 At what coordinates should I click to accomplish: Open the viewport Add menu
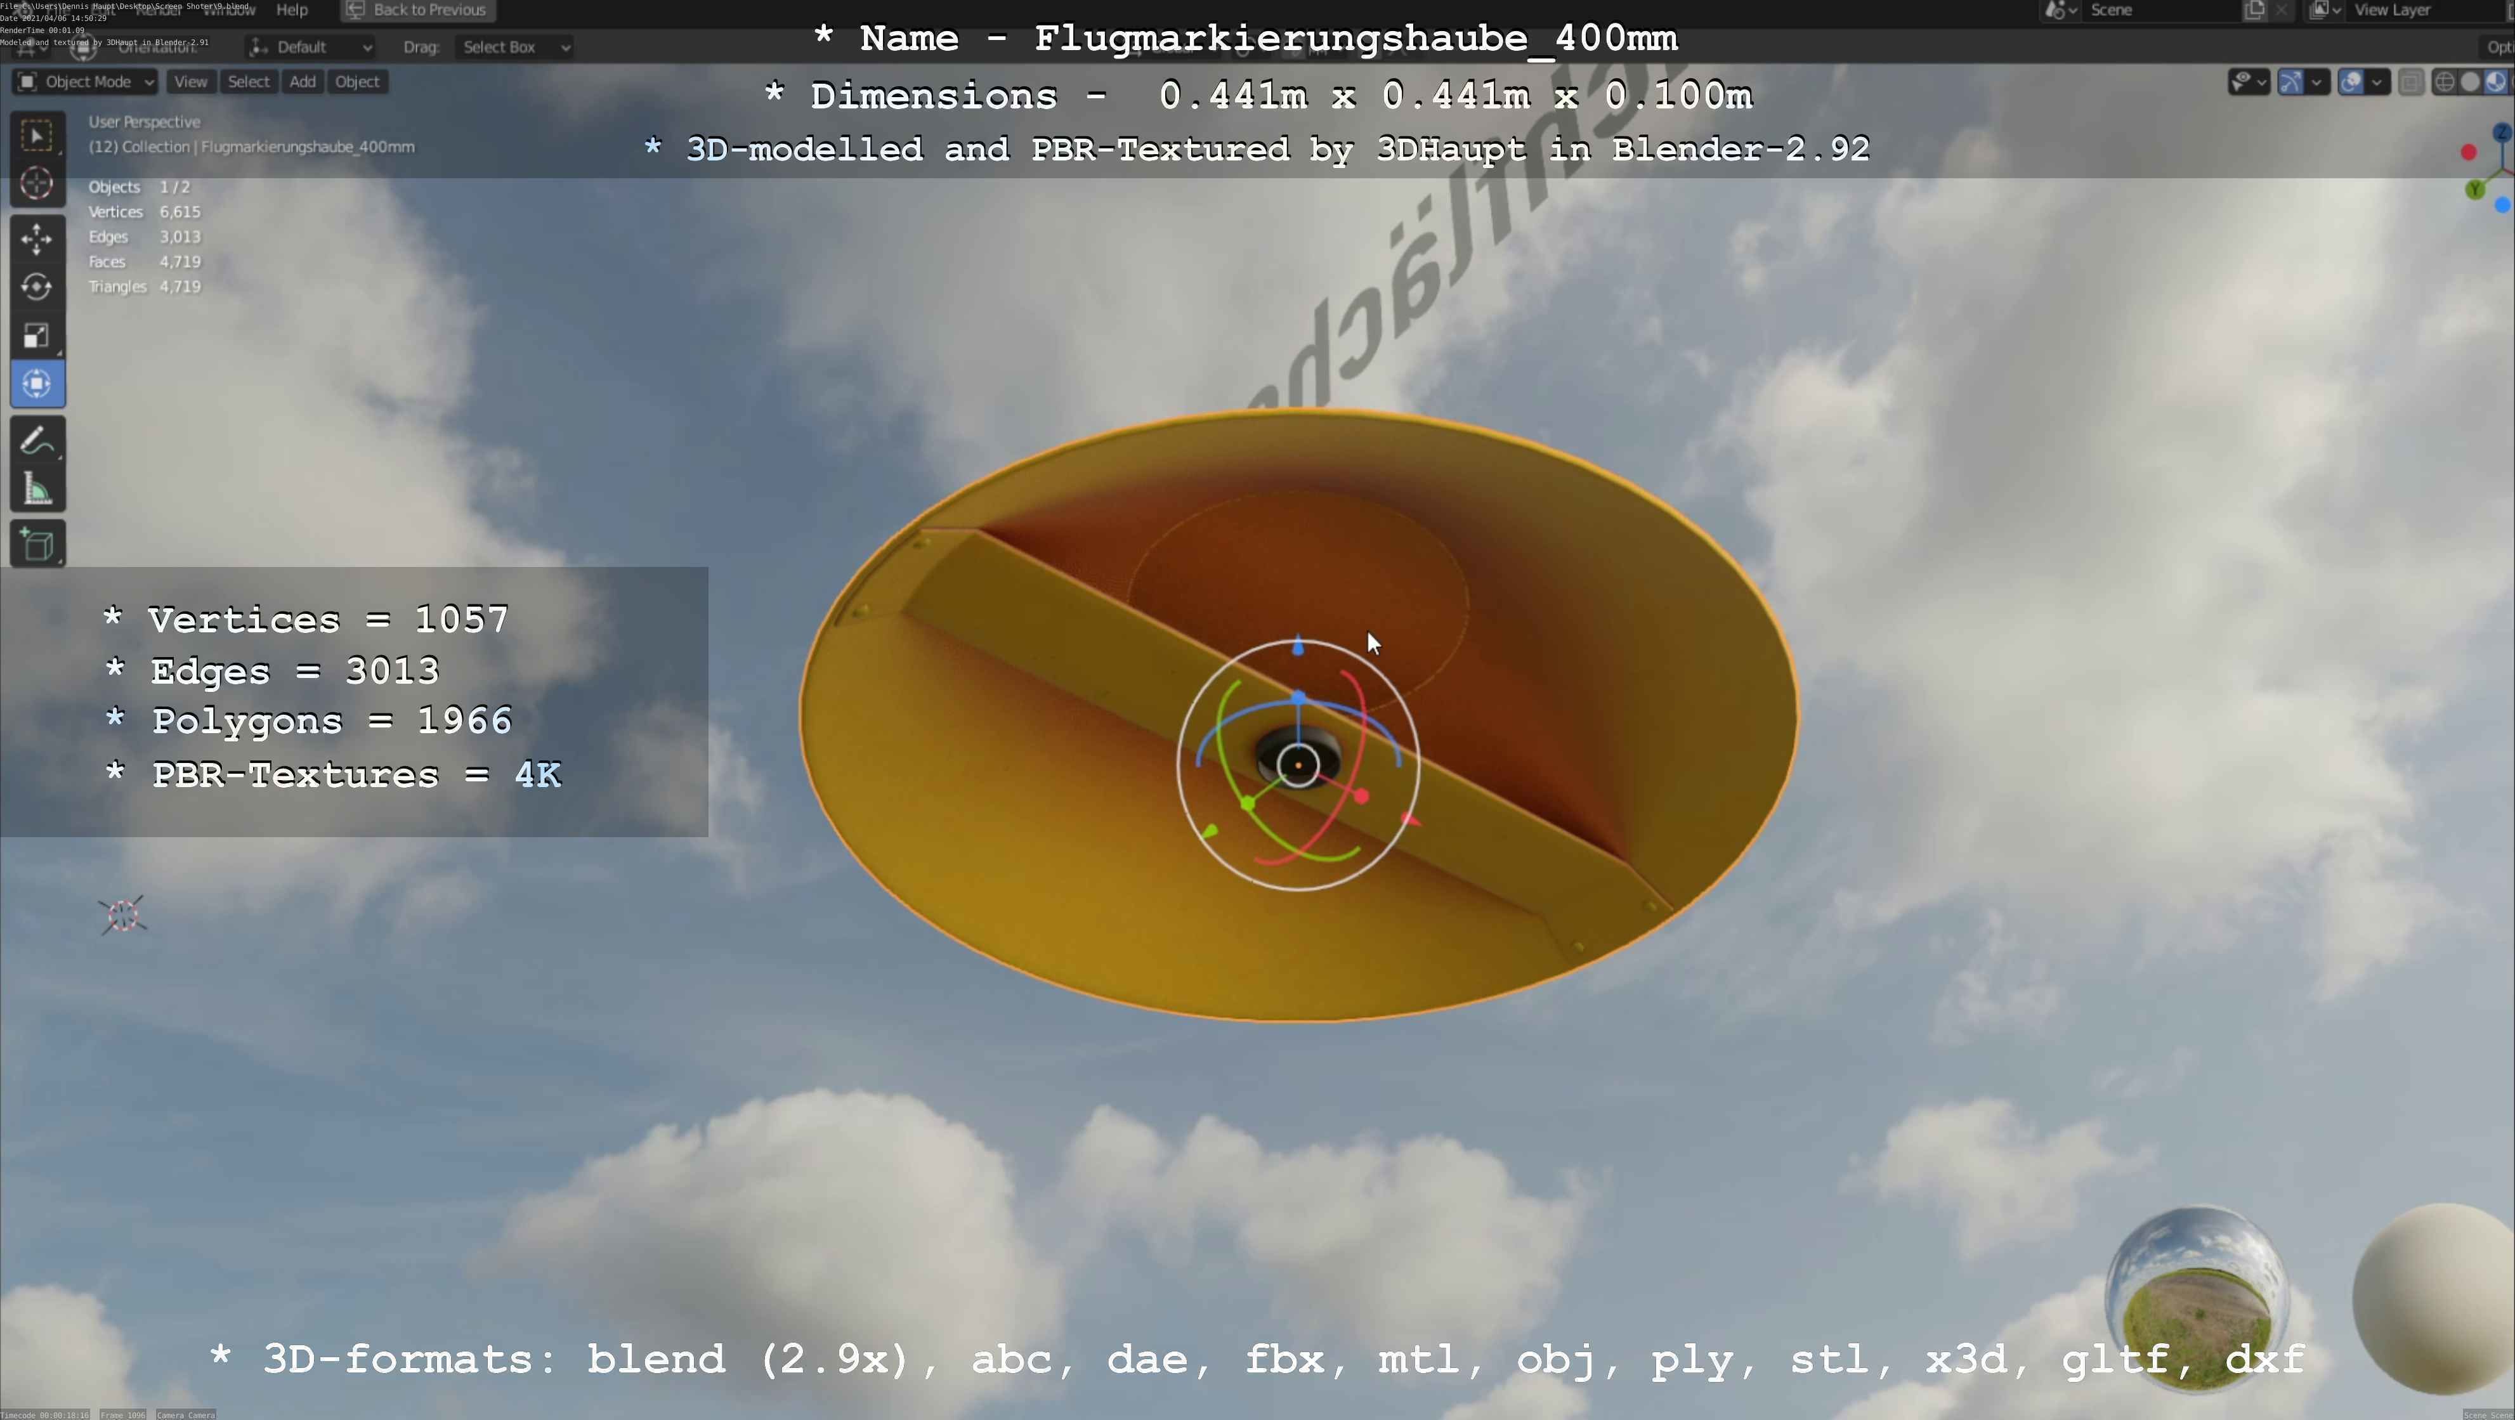(x=303, y=82)
